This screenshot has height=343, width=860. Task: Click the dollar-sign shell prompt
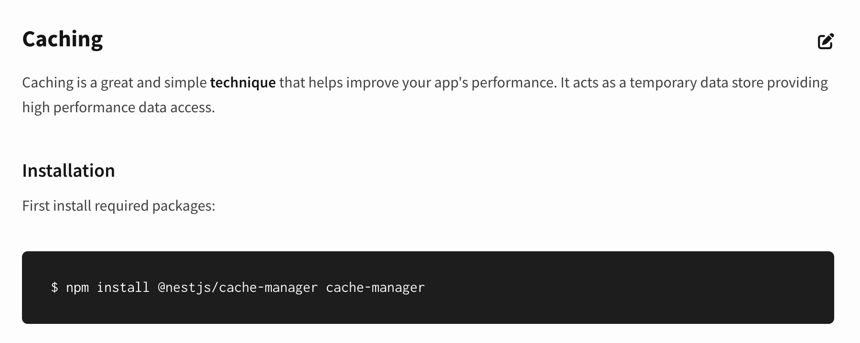pyautogui.click(x=54, y=287)
